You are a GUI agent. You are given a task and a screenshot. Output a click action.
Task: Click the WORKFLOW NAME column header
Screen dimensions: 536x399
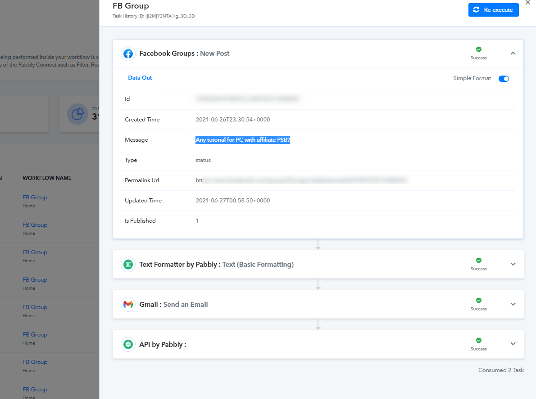[x=47, y=178]
